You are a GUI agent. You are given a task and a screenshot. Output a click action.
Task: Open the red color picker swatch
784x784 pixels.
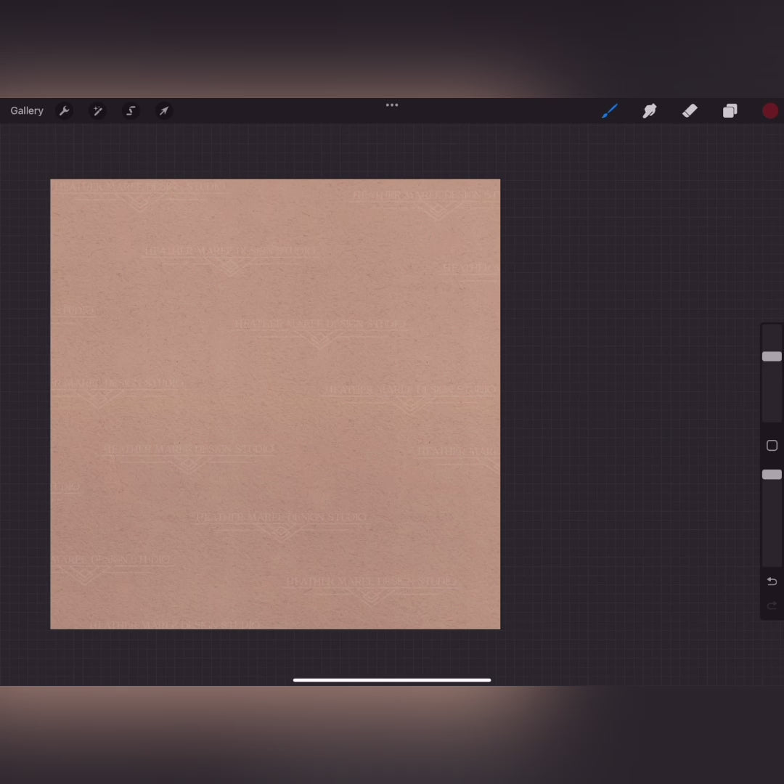point(770,111)
